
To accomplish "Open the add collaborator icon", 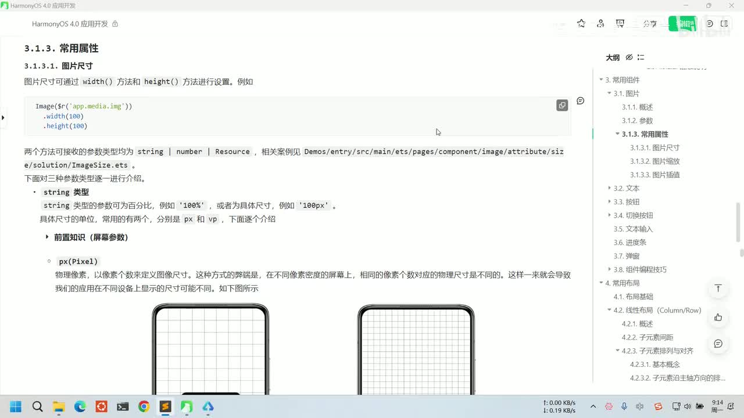I will coord(601,24).
